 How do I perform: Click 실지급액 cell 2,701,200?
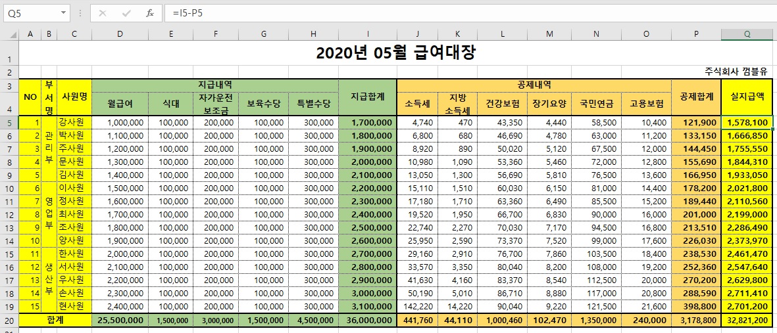coord(747,306)
